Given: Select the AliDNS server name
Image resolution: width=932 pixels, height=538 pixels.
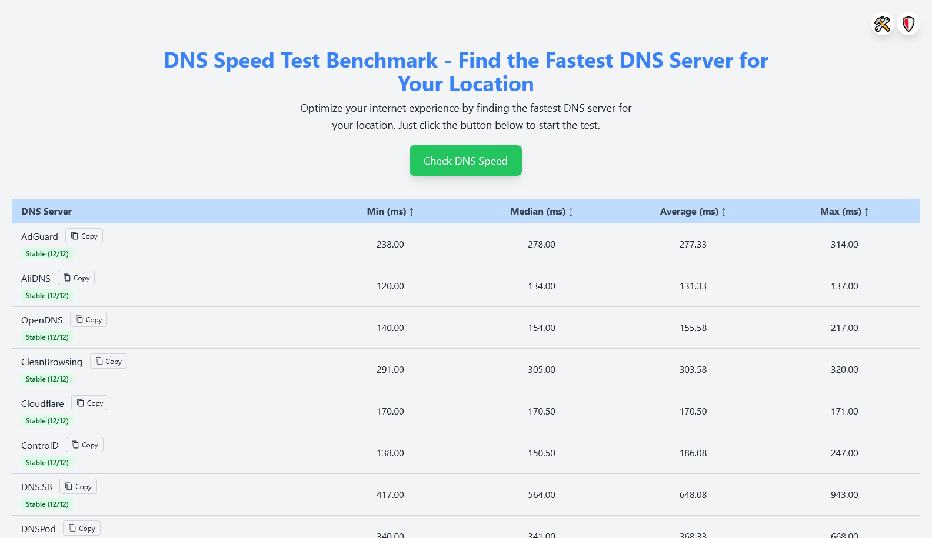Looking at the screenshot, I should (x=36, y=278).
